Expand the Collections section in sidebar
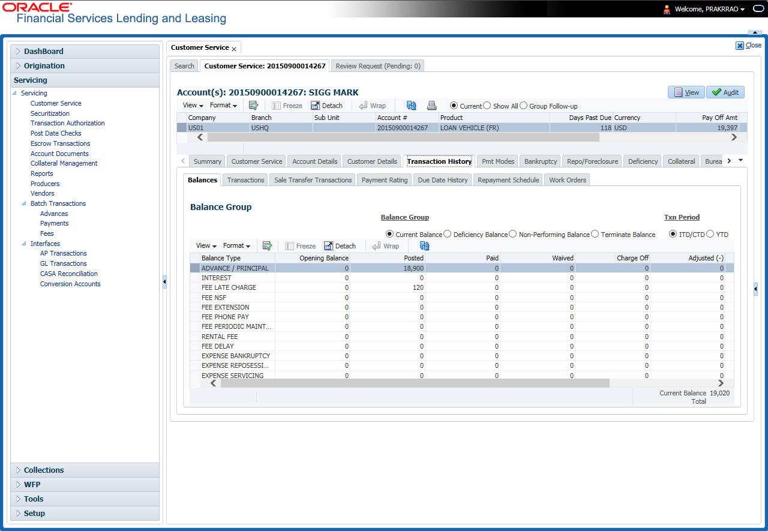The image size is (768, 531). (x=44, y=470)
